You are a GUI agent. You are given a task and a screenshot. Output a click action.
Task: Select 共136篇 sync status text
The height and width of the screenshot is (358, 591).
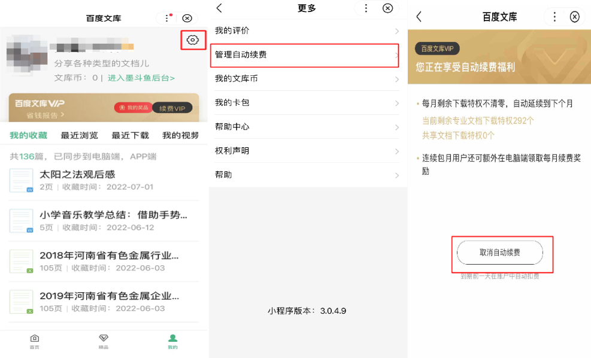[x=83, y=156]
